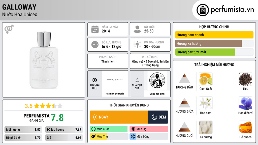This screenshot has height=145, width=258.
Task: Click the person icon beside Độ tuổi
Action: pos(137,29)
